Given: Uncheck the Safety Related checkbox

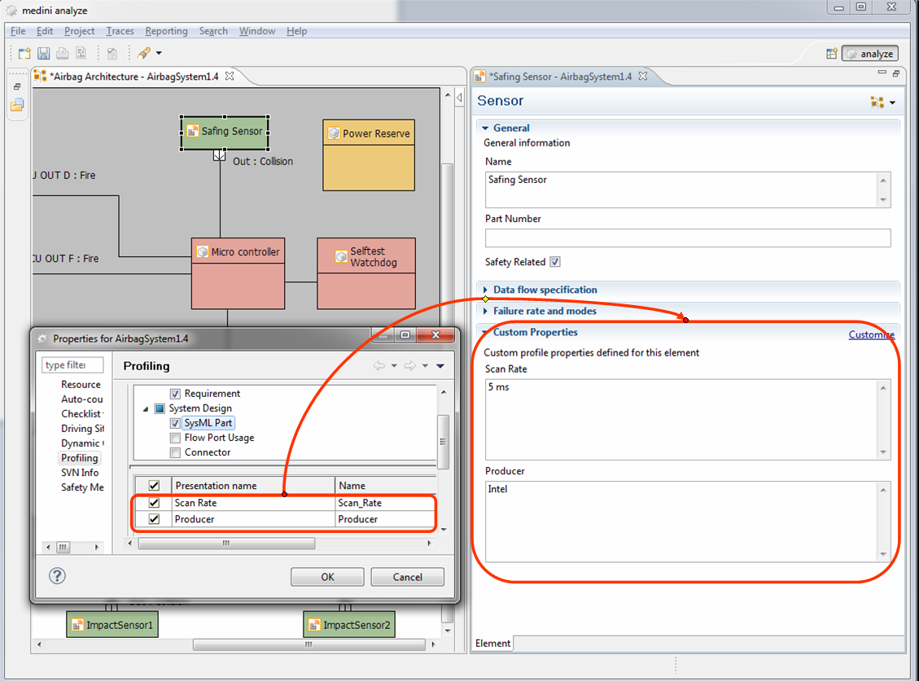Looking at the screenshot, I should (555, 262).
